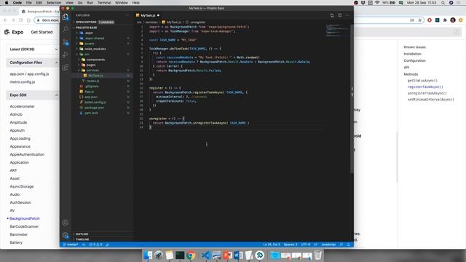466x262 pixels.
Task: Open the BackgroundFetch docs link
Action: pyautogui.click(x=24, y=218)
